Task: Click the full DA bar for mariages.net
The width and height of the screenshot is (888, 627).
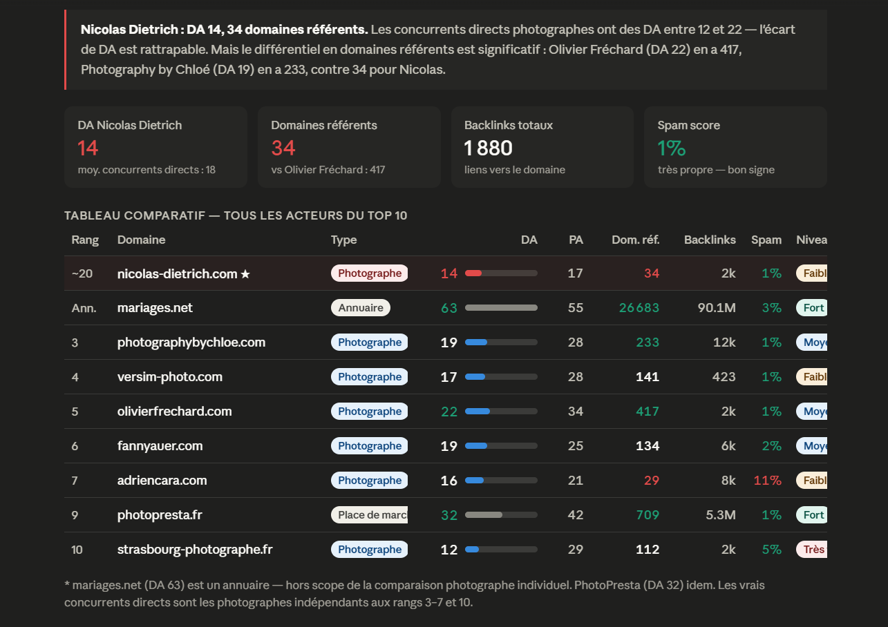Action: [501, 308]
